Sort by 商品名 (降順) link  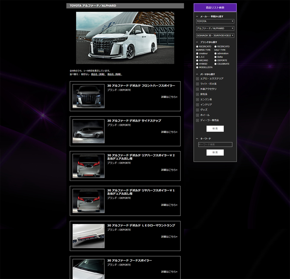(x=115, y=74)
